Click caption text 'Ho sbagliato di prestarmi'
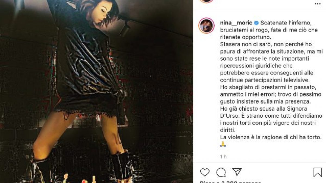326x183 pixels. point(246,87)
